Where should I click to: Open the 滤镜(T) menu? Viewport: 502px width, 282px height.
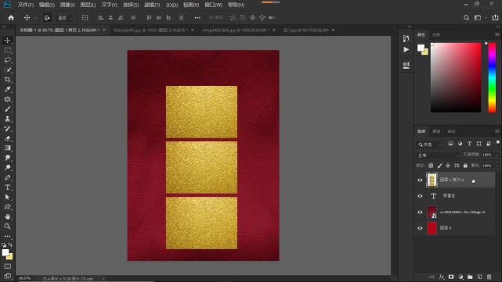tap(152, 5)
